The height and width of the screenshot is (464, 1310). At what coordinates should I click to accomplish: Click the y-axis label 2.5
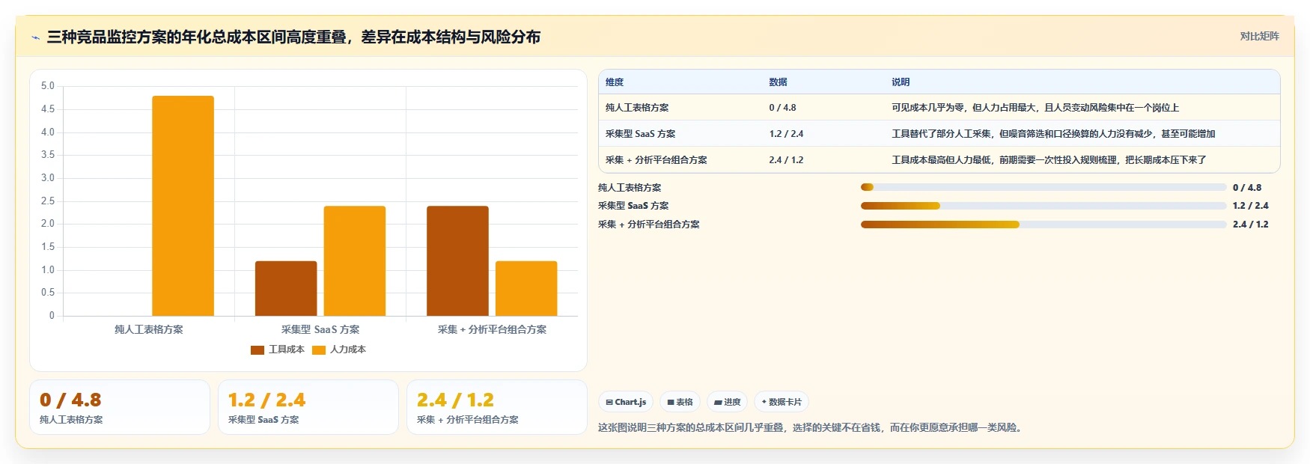[x=48, y=201]
